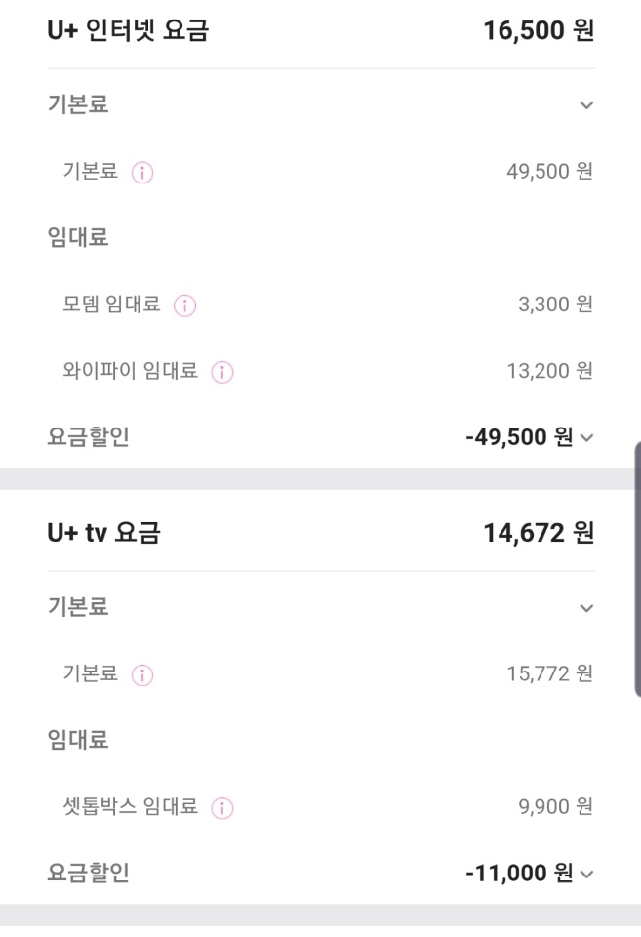
Task: Show info for 셋톱박스 임대료
Action: [x=221, y=807]
